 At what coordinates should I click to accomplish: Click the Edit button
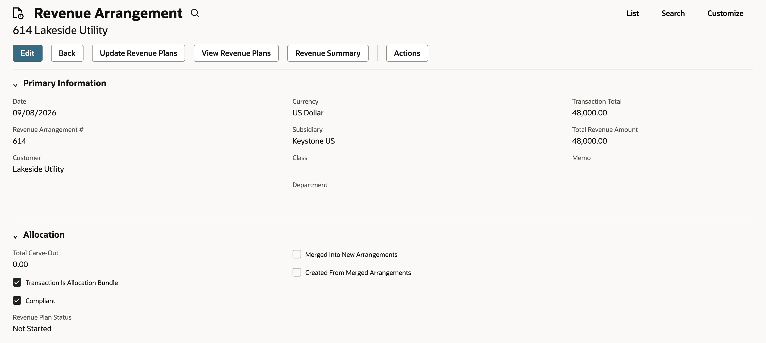click(28, 53)
